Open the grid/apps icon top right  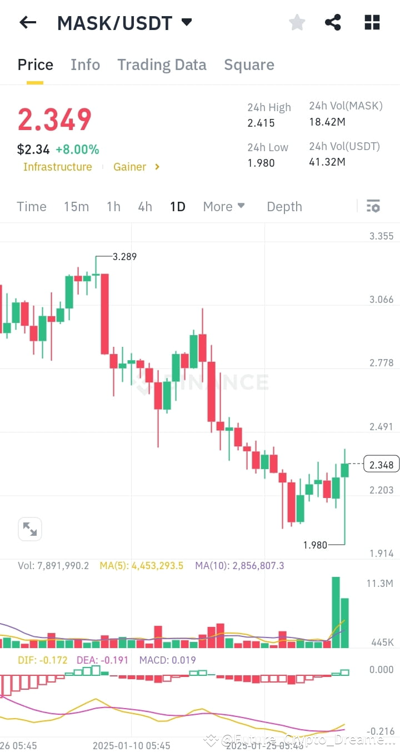point(371,22)
